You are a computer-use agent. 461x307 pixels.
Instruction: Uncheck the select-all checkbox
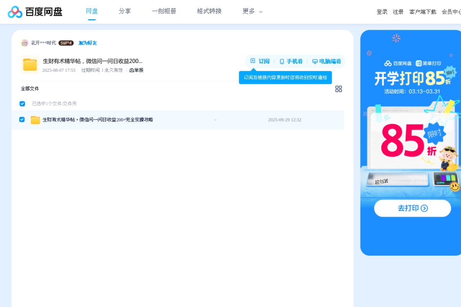pos(22,103)
